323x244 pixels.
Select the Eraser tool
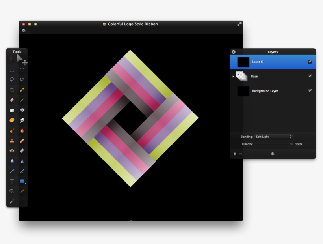tap(12, 100)
